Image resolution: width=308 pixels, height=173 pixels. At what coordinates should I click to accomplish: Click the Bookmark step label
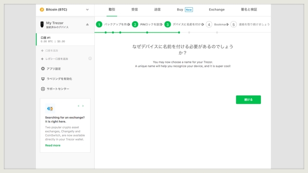(x=221, y=25)
